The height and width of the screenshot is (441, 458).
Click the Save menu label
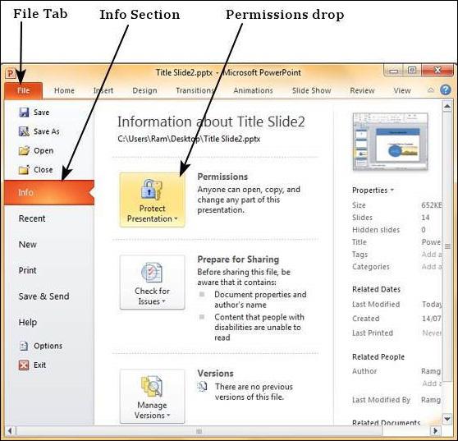click(x=41, y=113)
